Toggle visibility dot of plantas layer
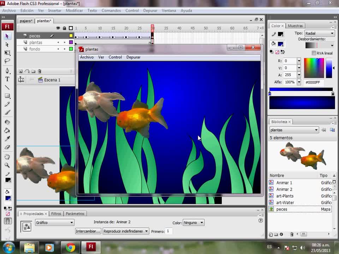The image size is (339, 254). click(x=58, y=43)
